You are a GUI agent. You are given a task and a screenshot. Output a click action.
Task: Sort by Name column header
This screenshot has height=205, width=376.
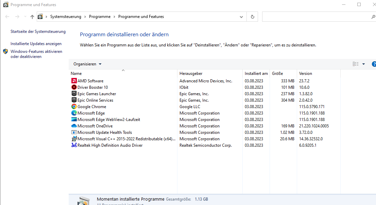click(x=123, y=73)
